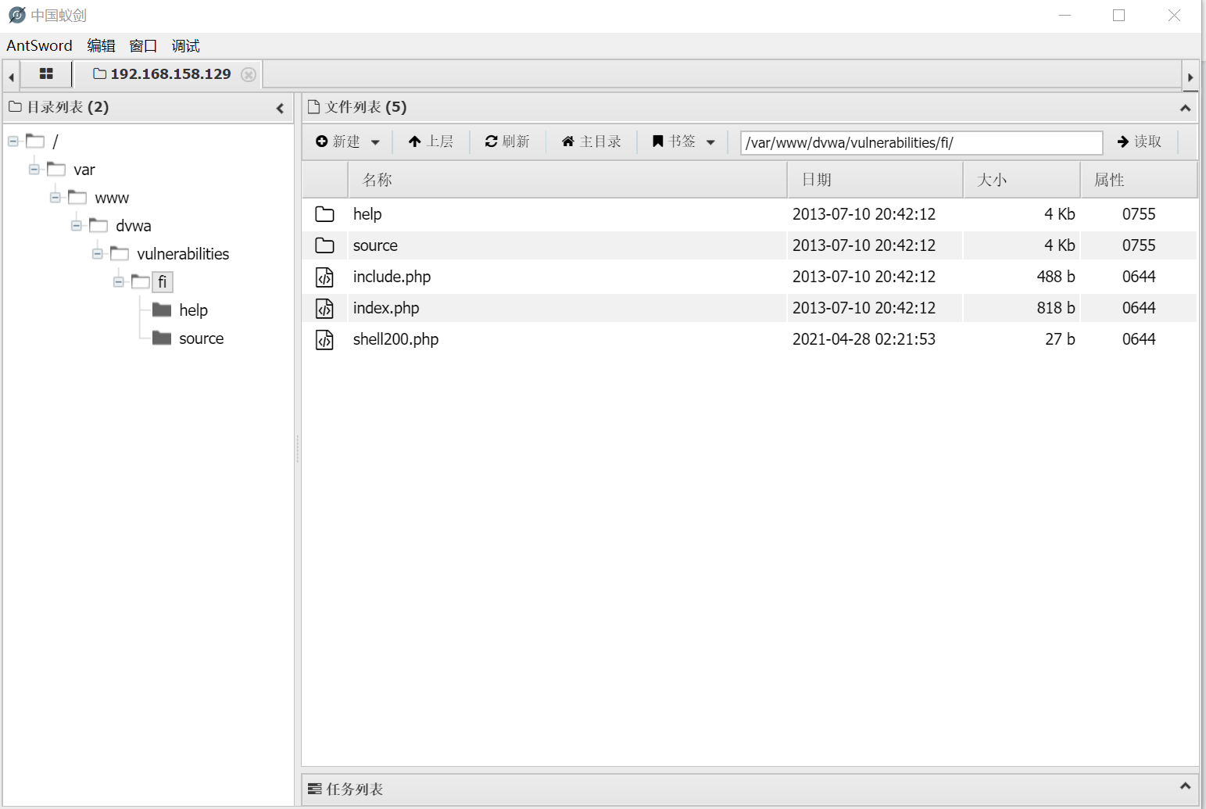Select the var folder in tree

pos(84,170)
